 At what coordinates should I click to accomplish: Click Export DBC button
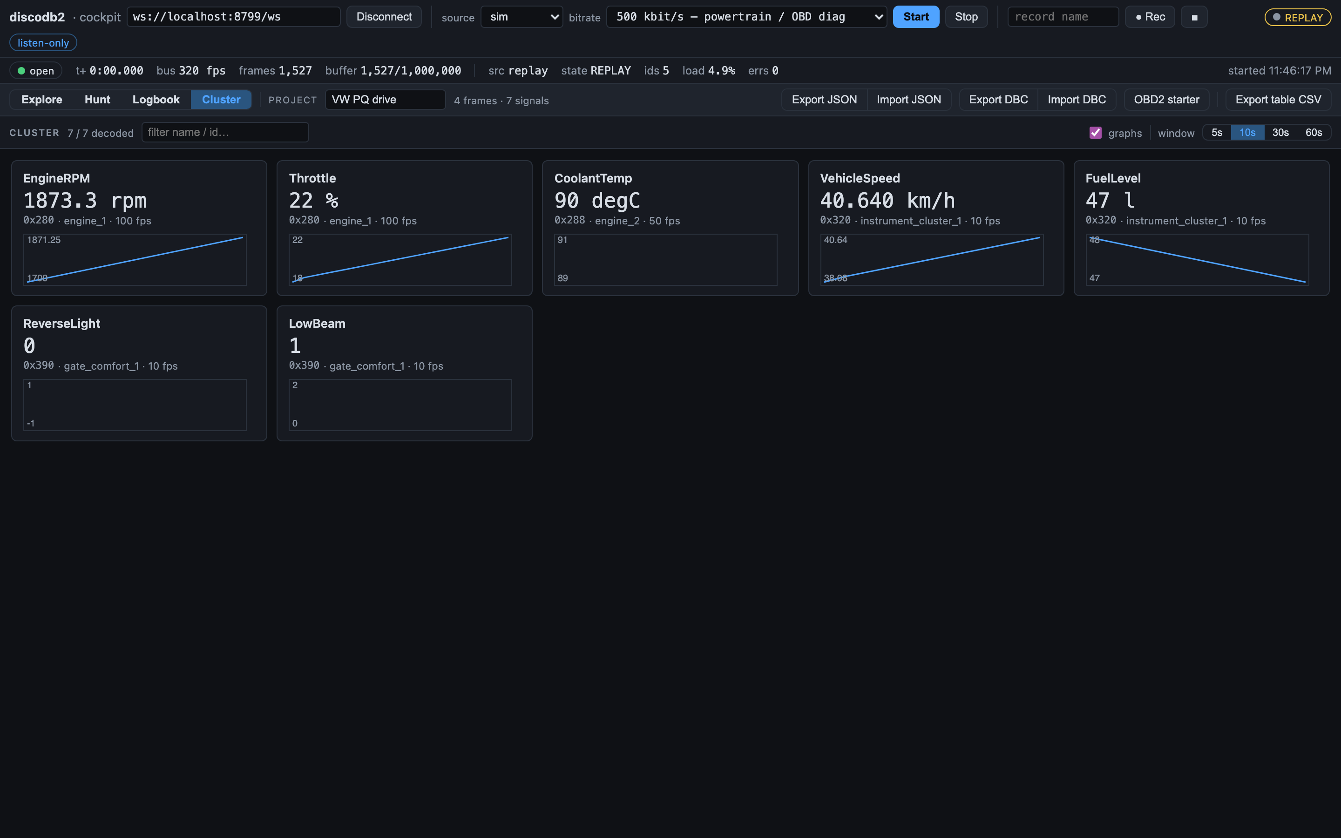[x=999, y=100]
